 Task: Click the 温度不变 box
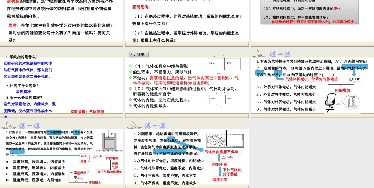pyautogui.click(x=220, y=179)
